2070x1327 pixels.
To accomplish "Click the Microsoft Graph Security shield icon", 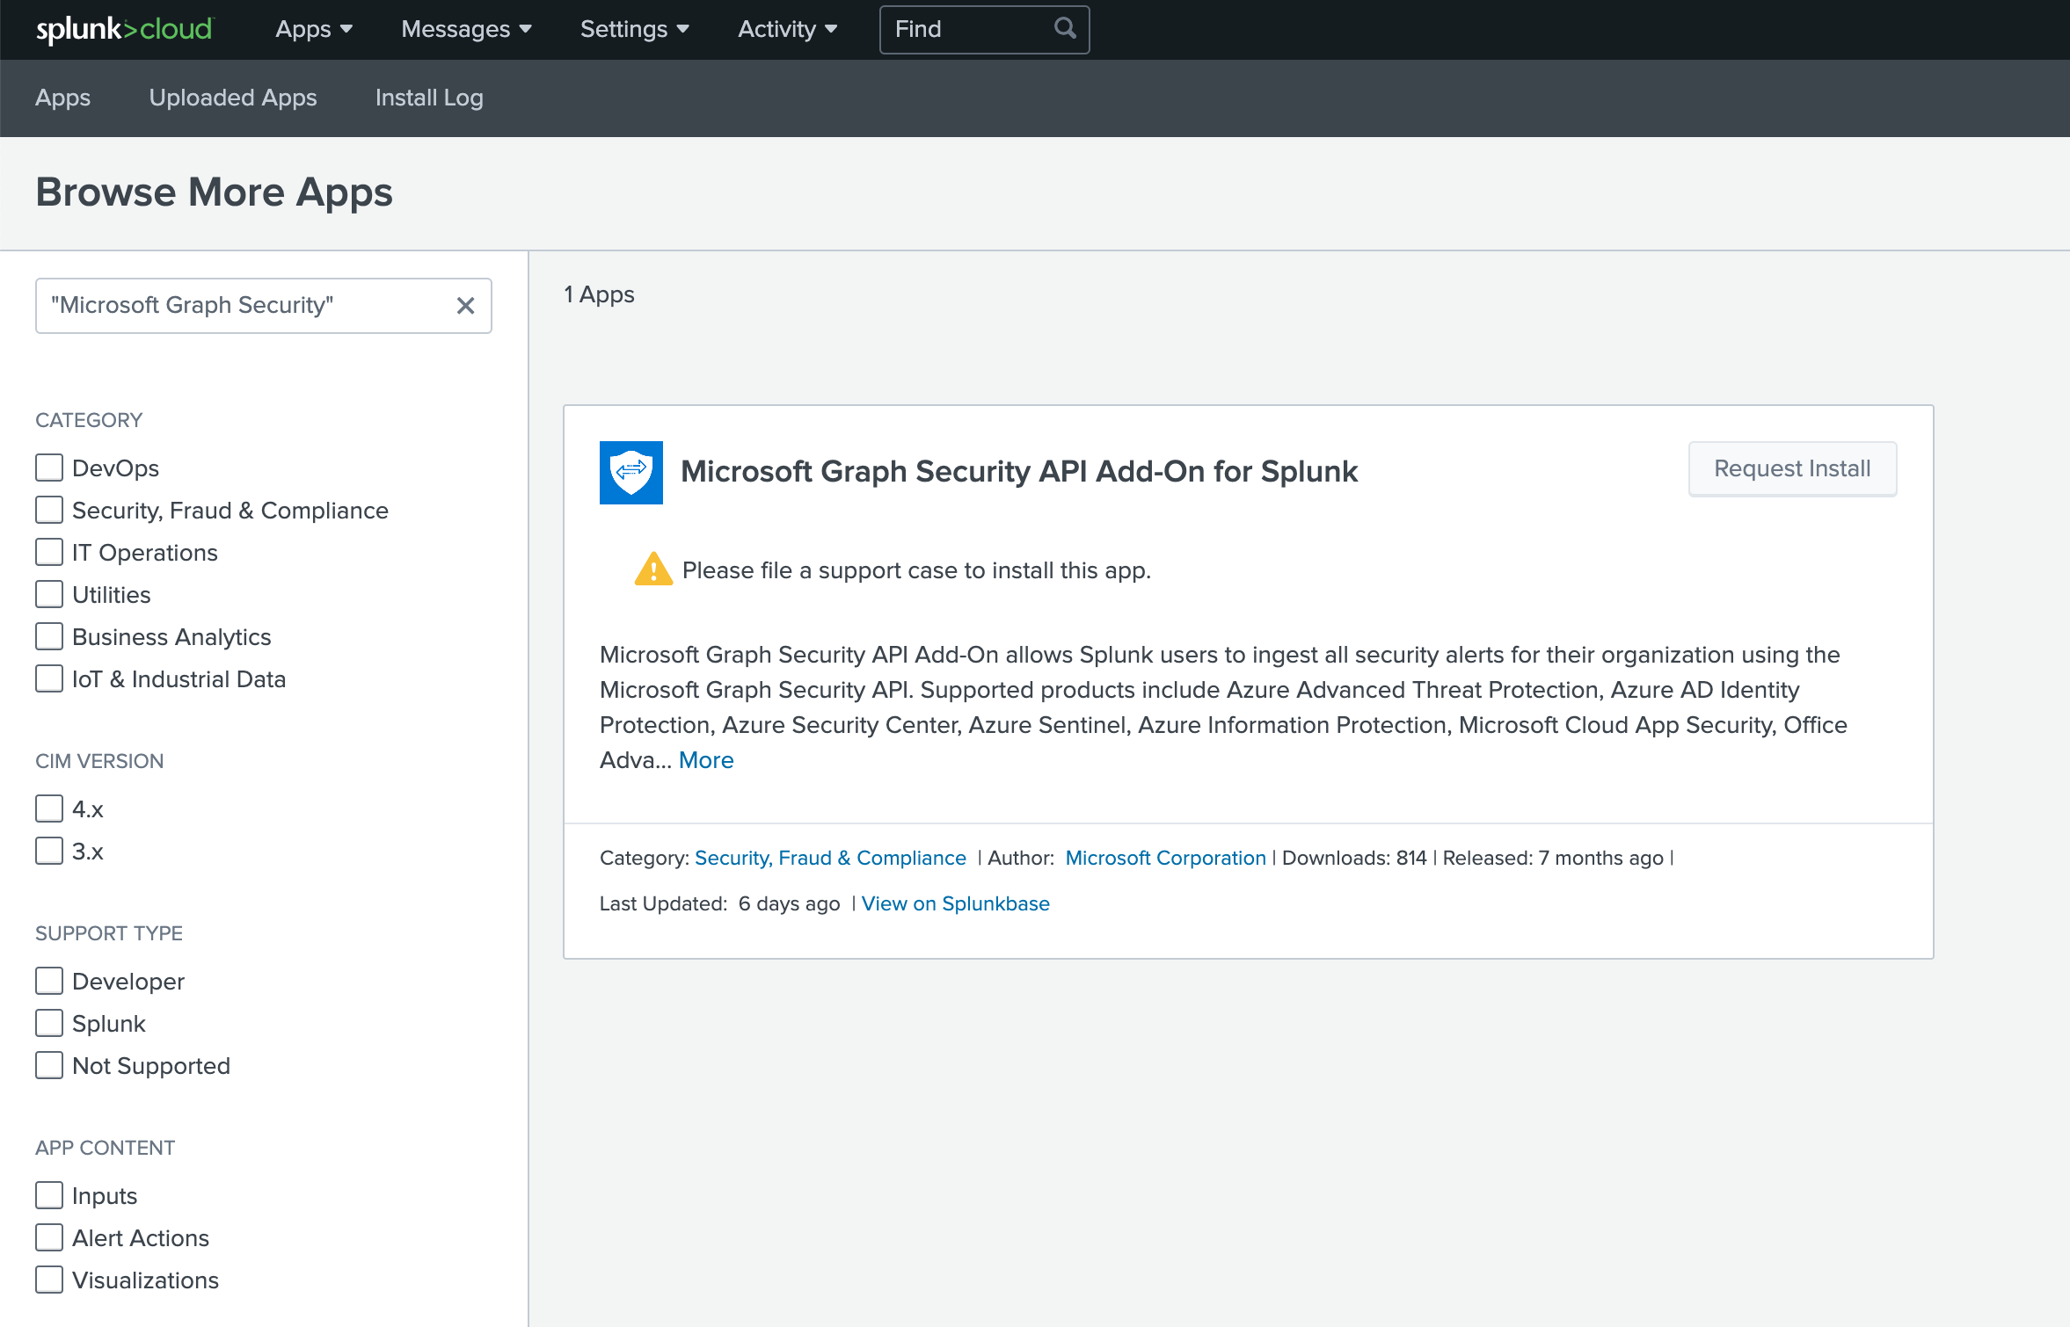I will tap(630, 472).
